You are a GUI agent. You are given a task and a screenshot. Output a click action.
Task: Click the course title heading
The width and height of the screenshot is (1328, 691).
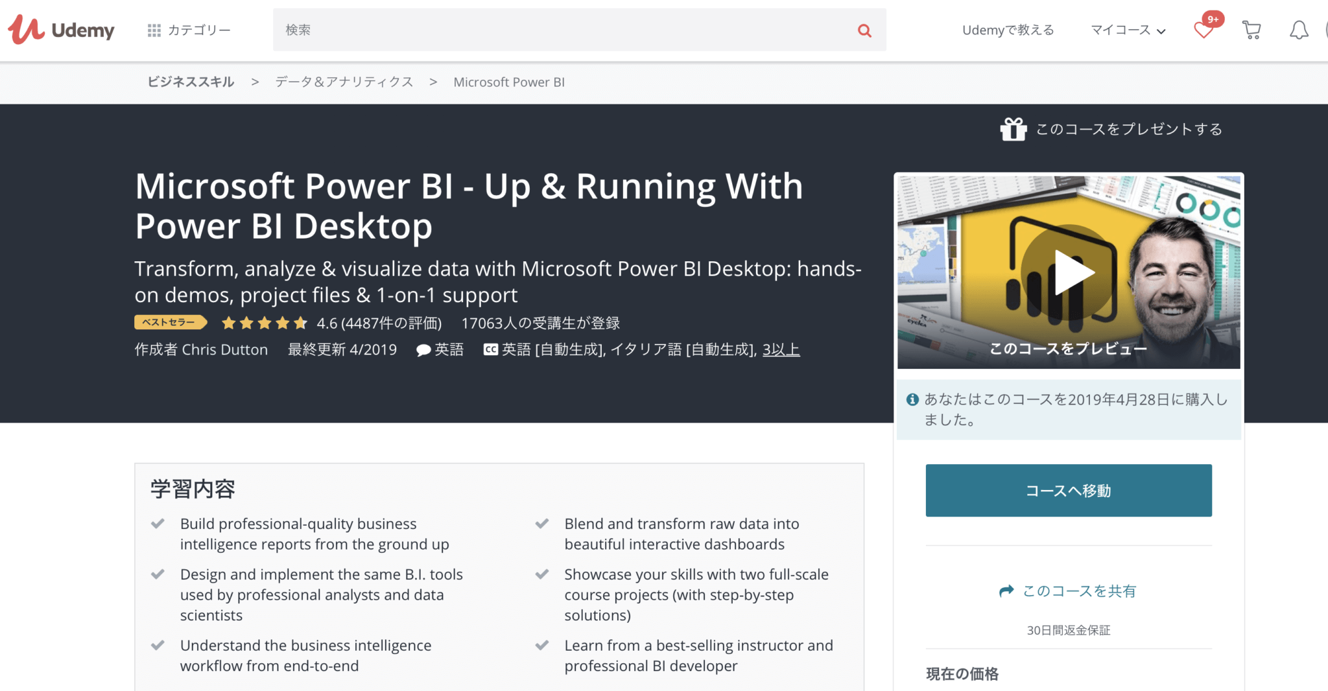469,206
